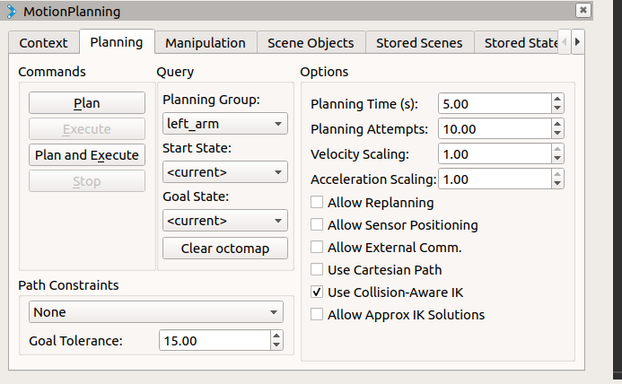Click the Planning Group label
622x384 pixels.
212,100
